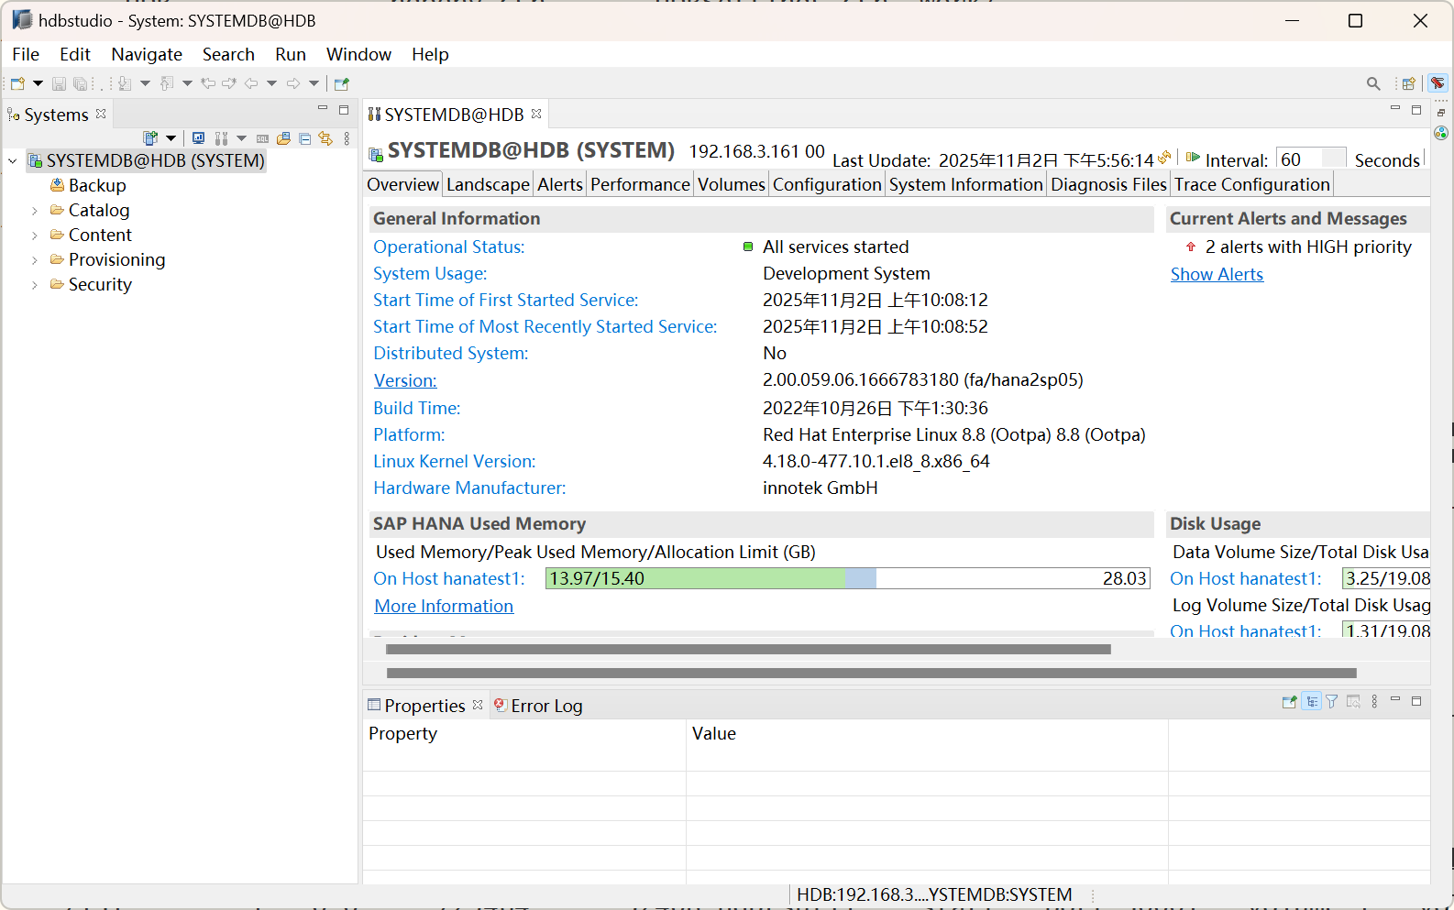Screen dimensions: 1454x910
Task: Expand the Provisioning folder
Action: tap(35, 260)
